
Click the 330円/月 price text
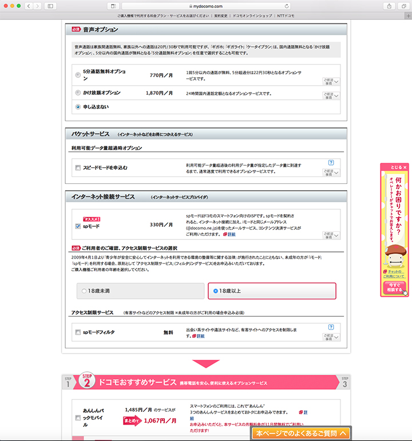tap(161, 224)
